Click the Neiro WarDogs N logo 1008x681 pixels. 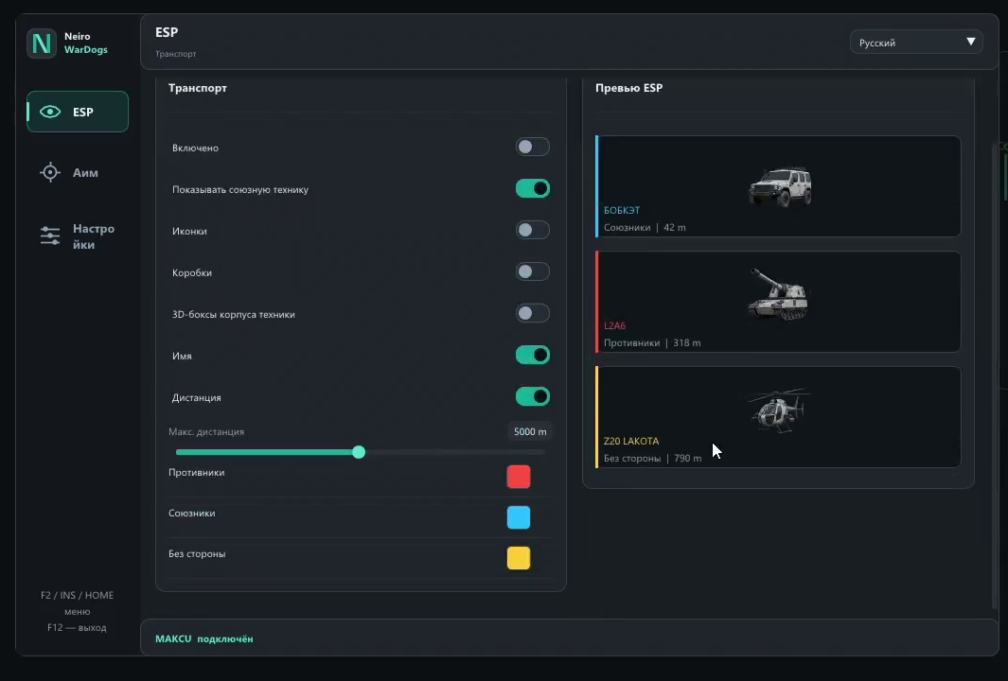(41, 44)
